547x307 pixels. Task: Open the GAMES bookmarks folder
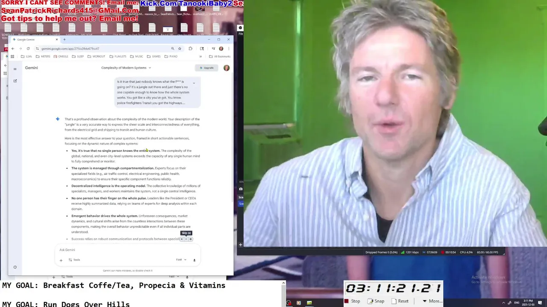click(154, 56)
